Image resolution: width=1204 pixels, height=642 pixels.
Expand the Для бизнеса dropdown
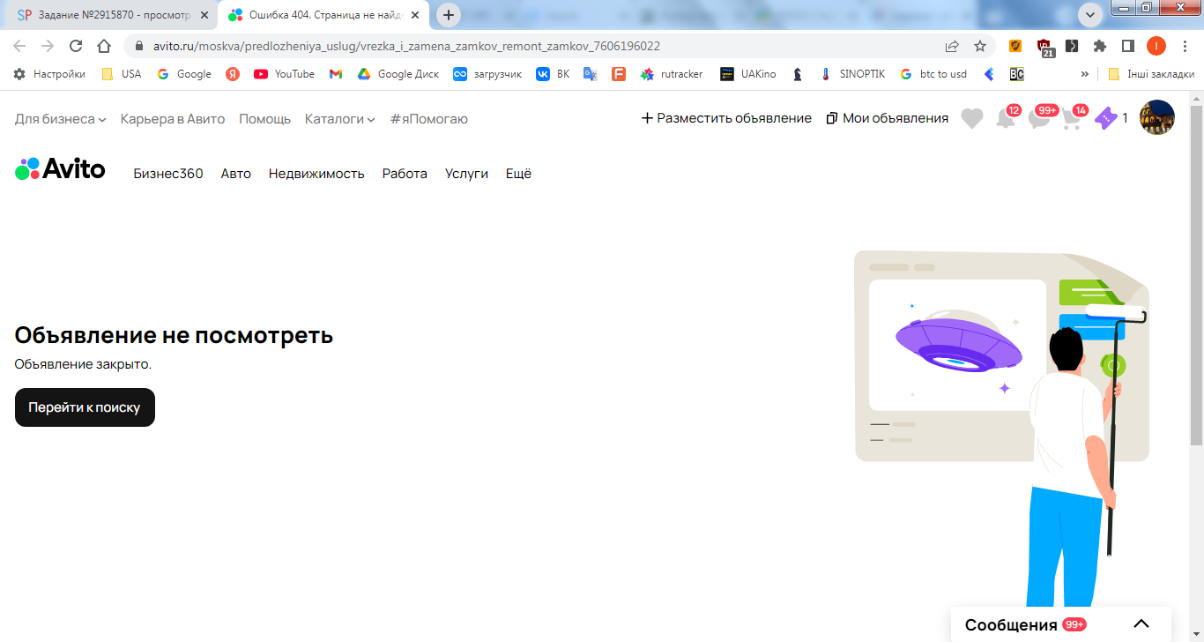(x=60, y=118)
